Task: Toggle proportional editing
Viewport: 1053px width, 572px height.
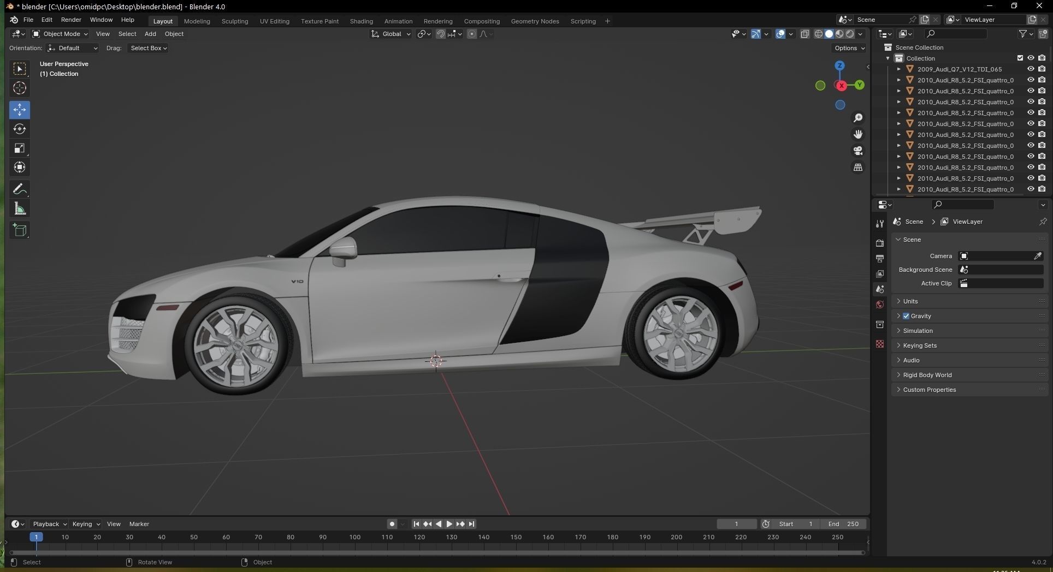Action: pyautogui.click(x=472, y=34)
